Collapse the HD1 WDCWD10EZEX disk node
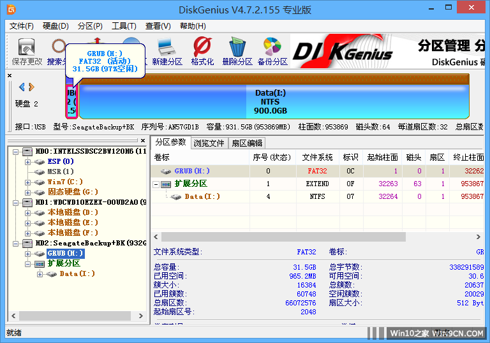Viewport: 490px width, 343px height. tap(14, 202)
